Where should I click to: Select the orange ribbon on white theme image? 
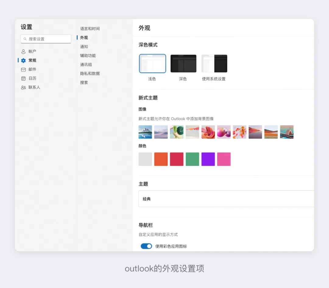(193, 132)
